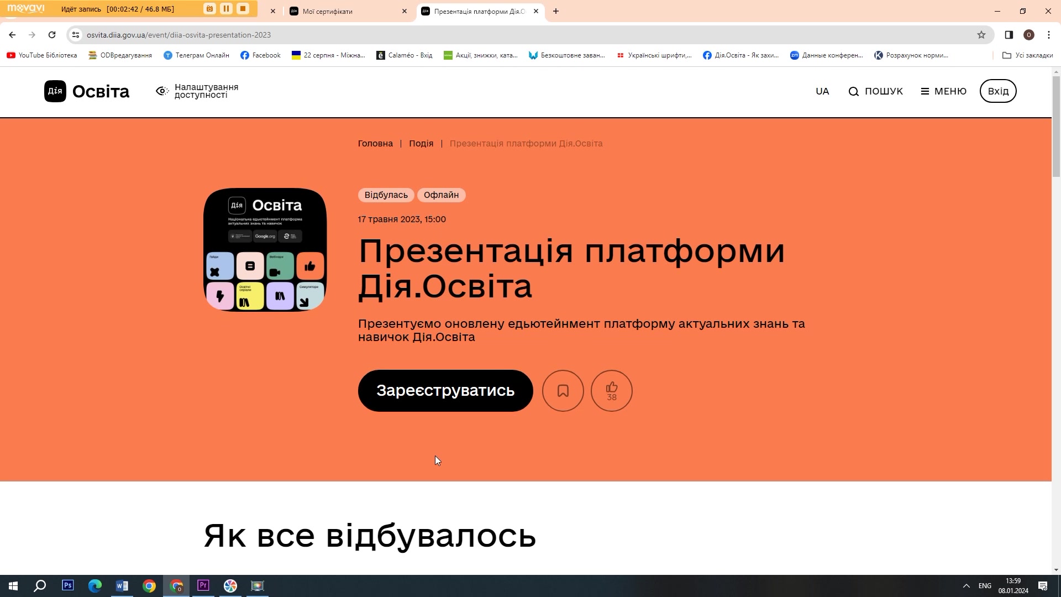Click the page vertical scrollbar thumb
The image size is (1061, 597).
coord(1056,126)
